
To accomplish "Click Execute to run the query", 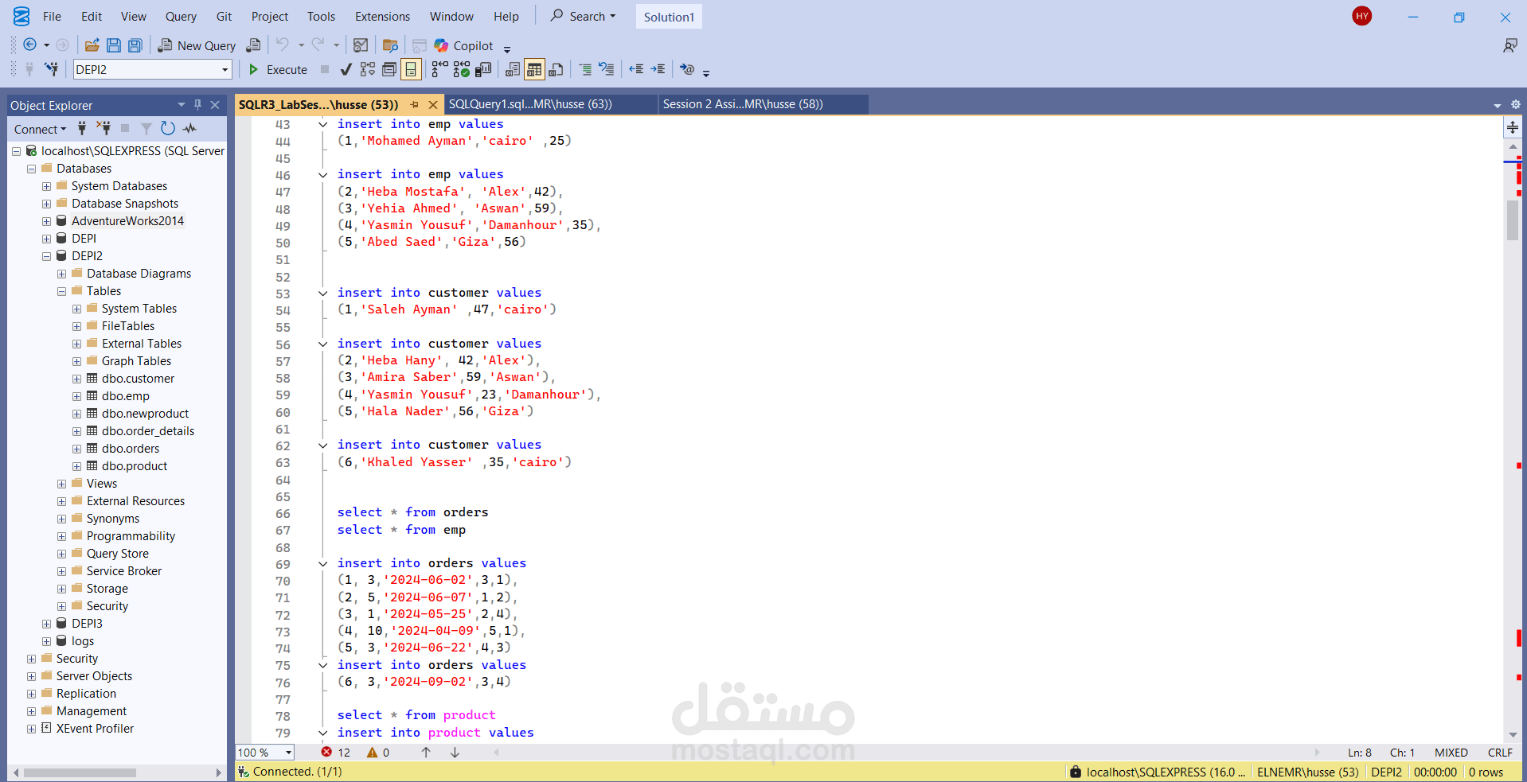I will point(278,69).
